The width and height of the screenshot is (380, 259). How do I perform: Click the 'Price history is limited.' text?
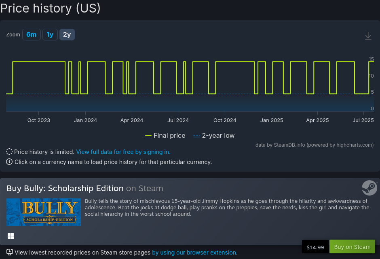click(x=44, y=152)
